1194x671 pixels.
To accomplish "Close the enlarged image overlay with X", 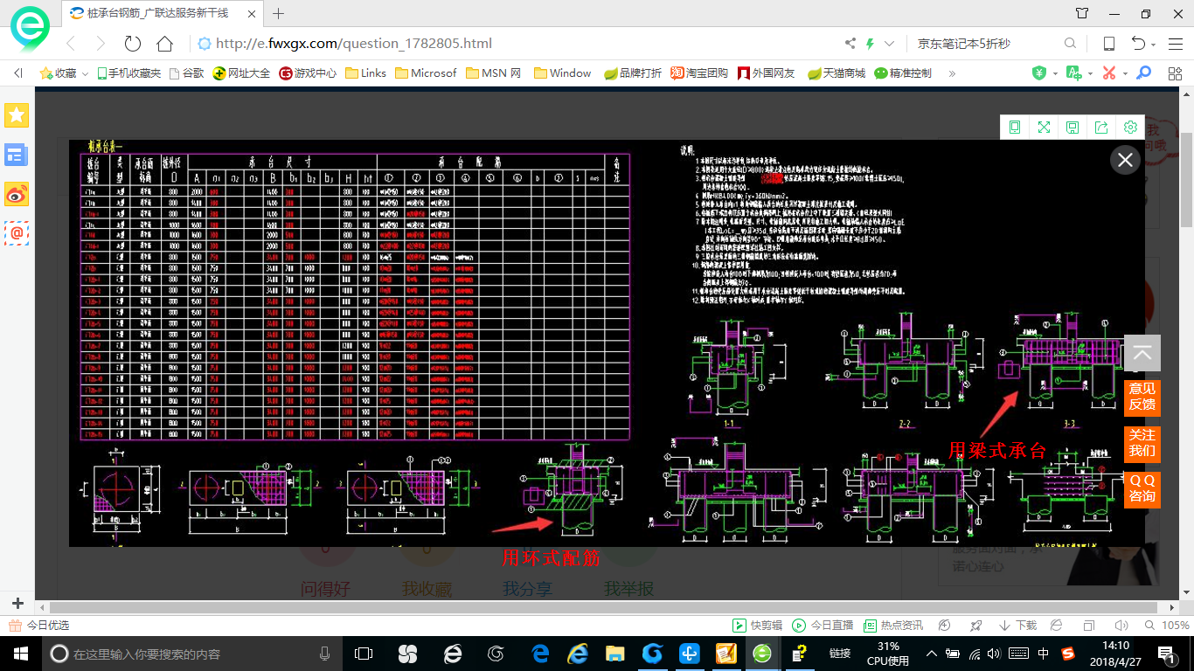I will pyautogui.click(x=1125, y=160).
